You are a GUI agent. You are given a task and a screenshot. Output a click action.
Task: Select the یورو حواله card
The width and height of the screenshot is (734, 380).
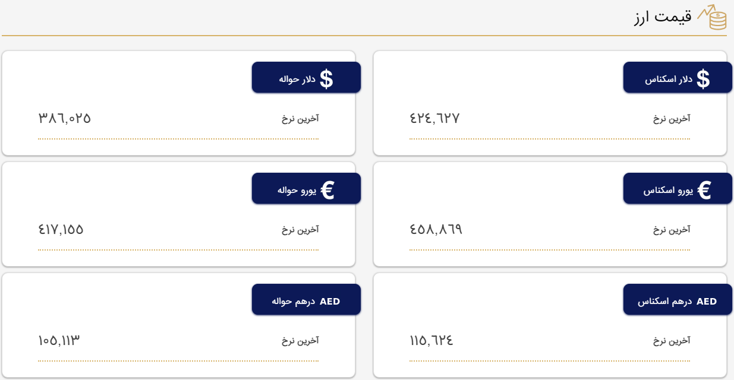[x=178, y=214]
